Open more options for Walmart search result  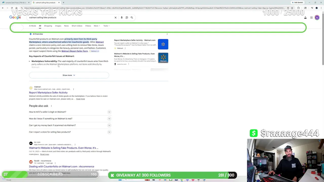73,89
